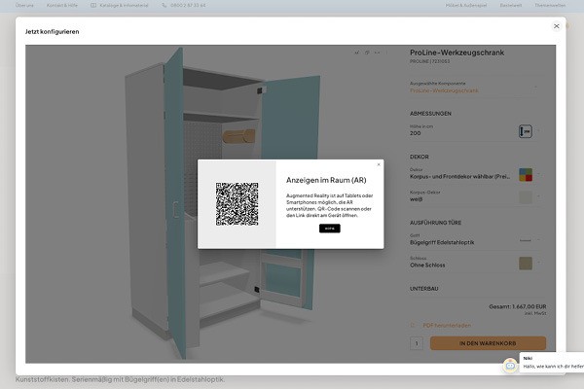Click the second 3D viewer toolbar icon

367,53
